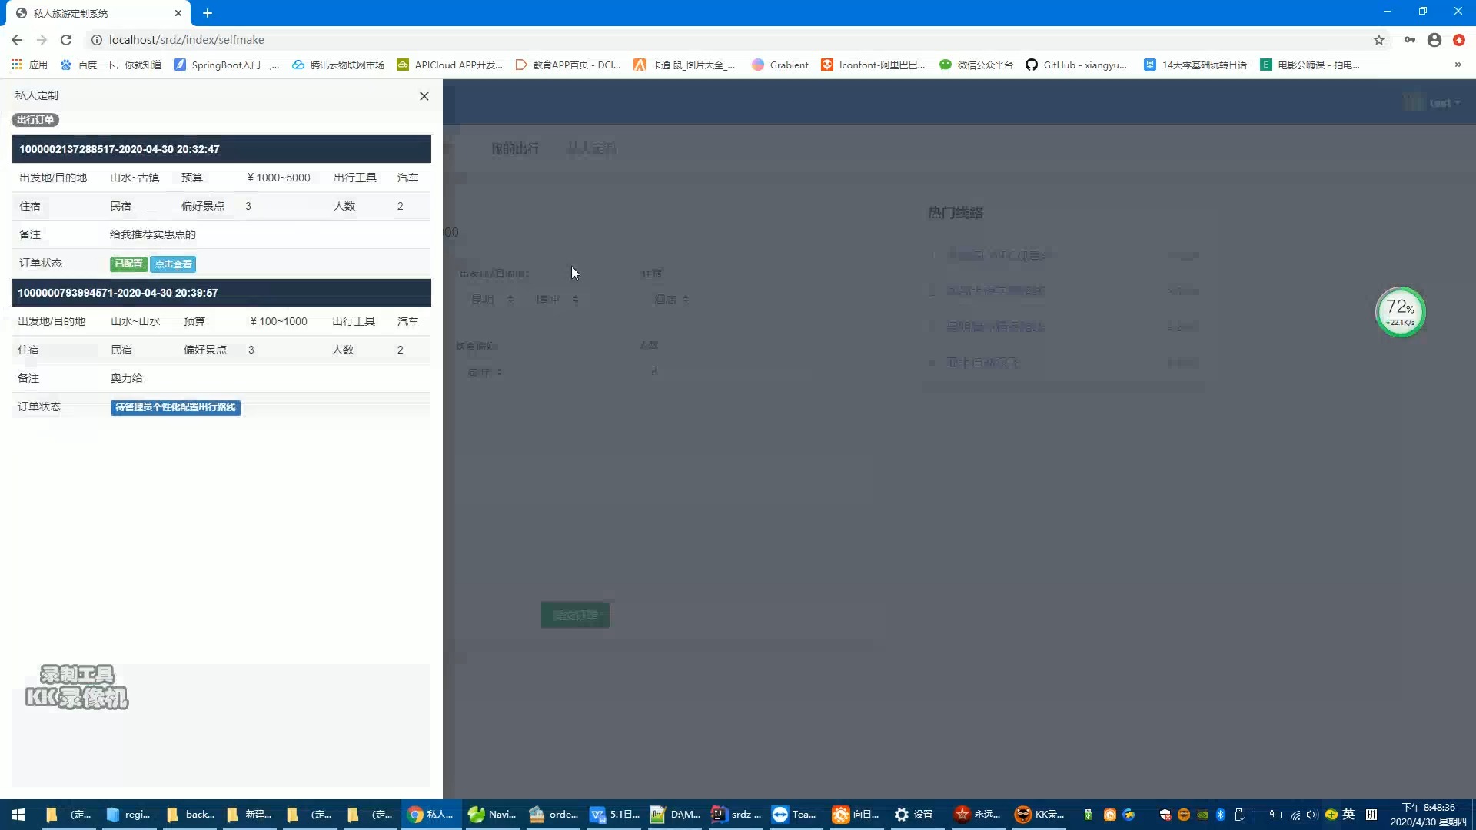Click 点击查看 button on first order
The height and width of the screenshot is (830, 1476).
click(x=172, y=264)
